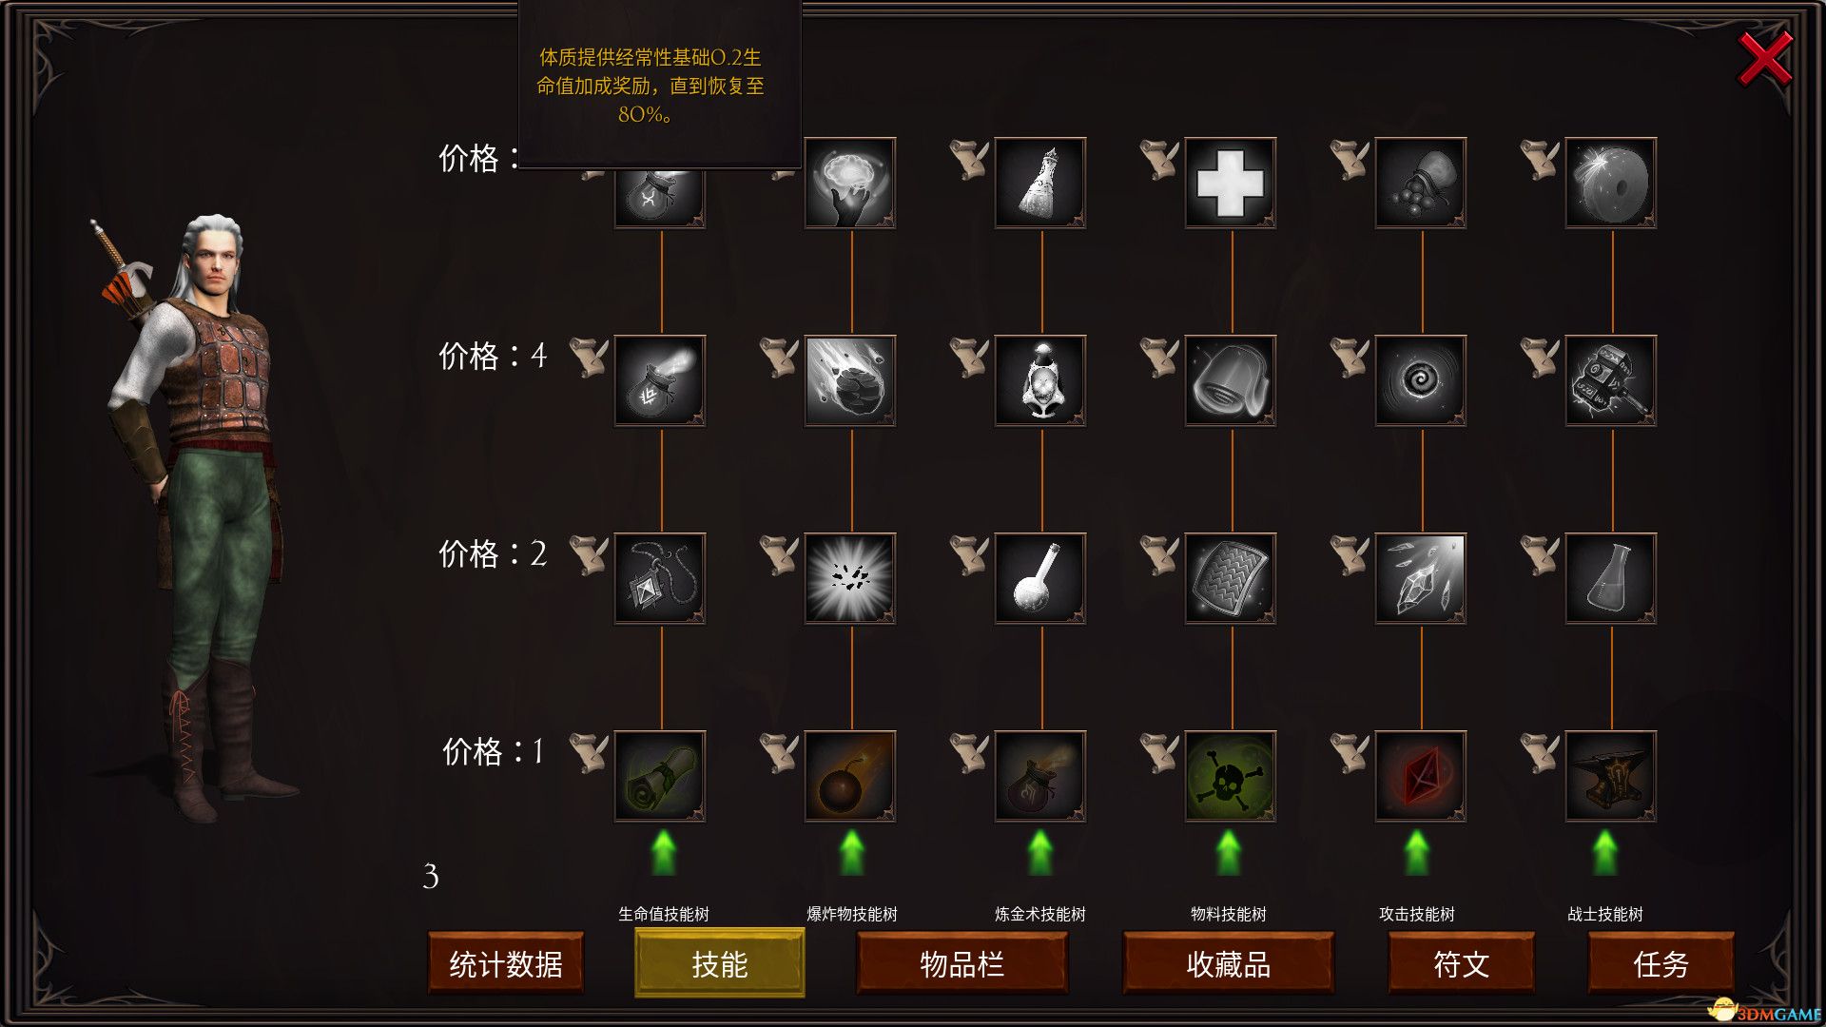The width and height of the screenshot is (1826, 1027).
Task: Switch to the 物品栏 tab
Action: [962, 963]
